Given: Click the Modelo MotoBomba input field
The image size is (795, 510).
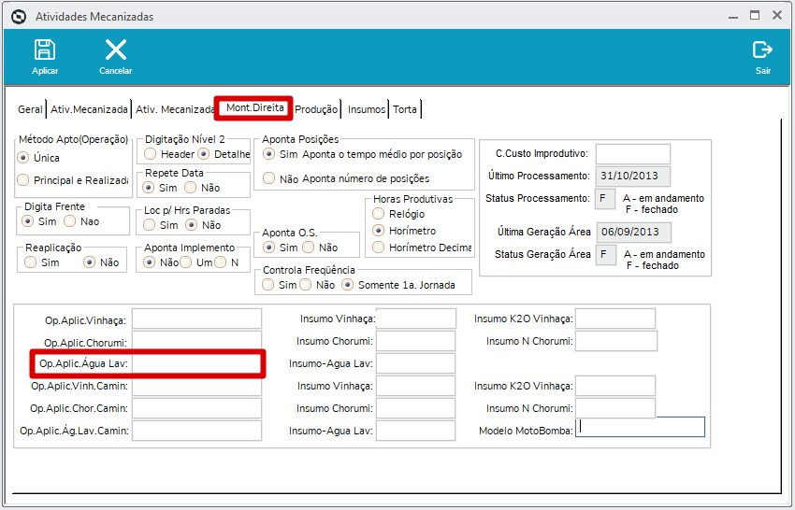Looking at the screenshot, I should point(640,427).
